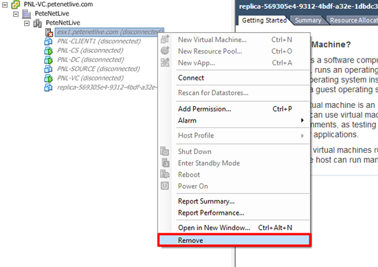Collapse the PeteNetLive datacenter node
This screenshot has width=378, height=267.
click(x=16, y=14)
